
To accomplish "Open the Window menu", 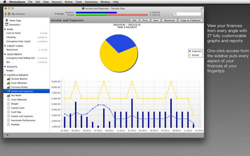I will click(105, 2).
